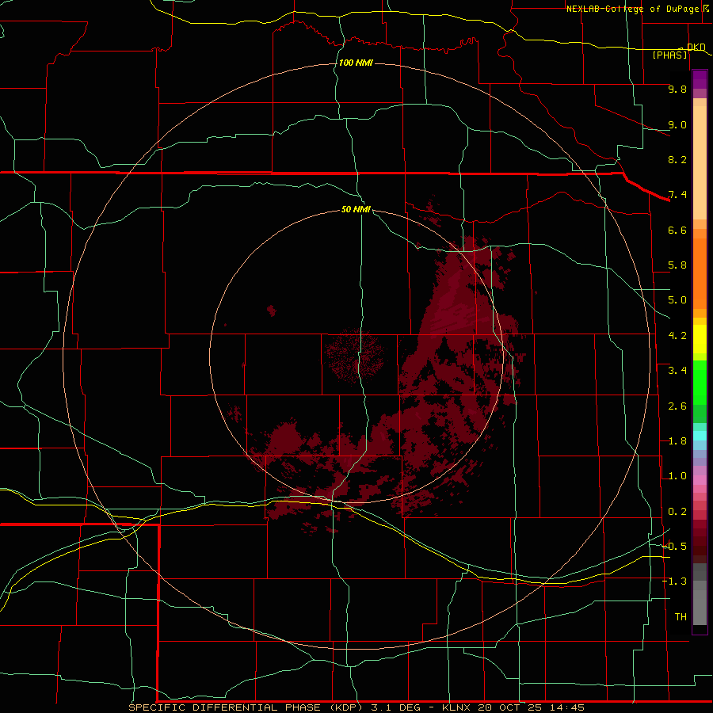Click the "50 NMI" range ring label

[x=356, y=209]
